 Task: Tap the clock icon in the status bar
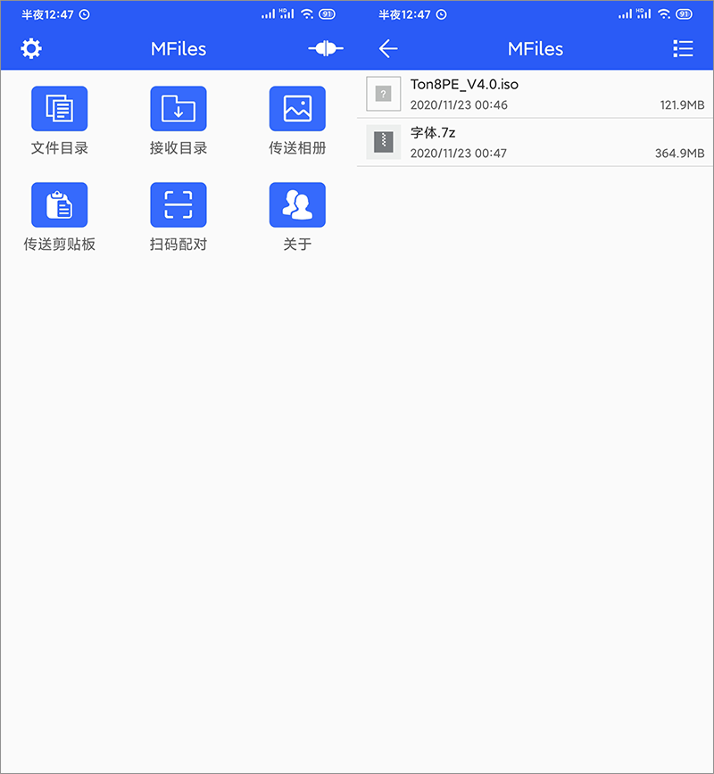click(x=86, y=14)
